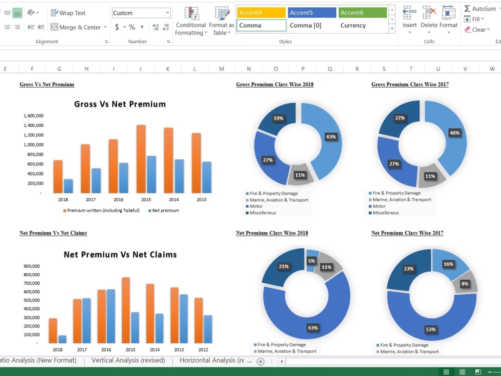Viewport: 501px width, 376px height.
Task: Apply Comma Style format icon
Action: [x=142, y=27]
